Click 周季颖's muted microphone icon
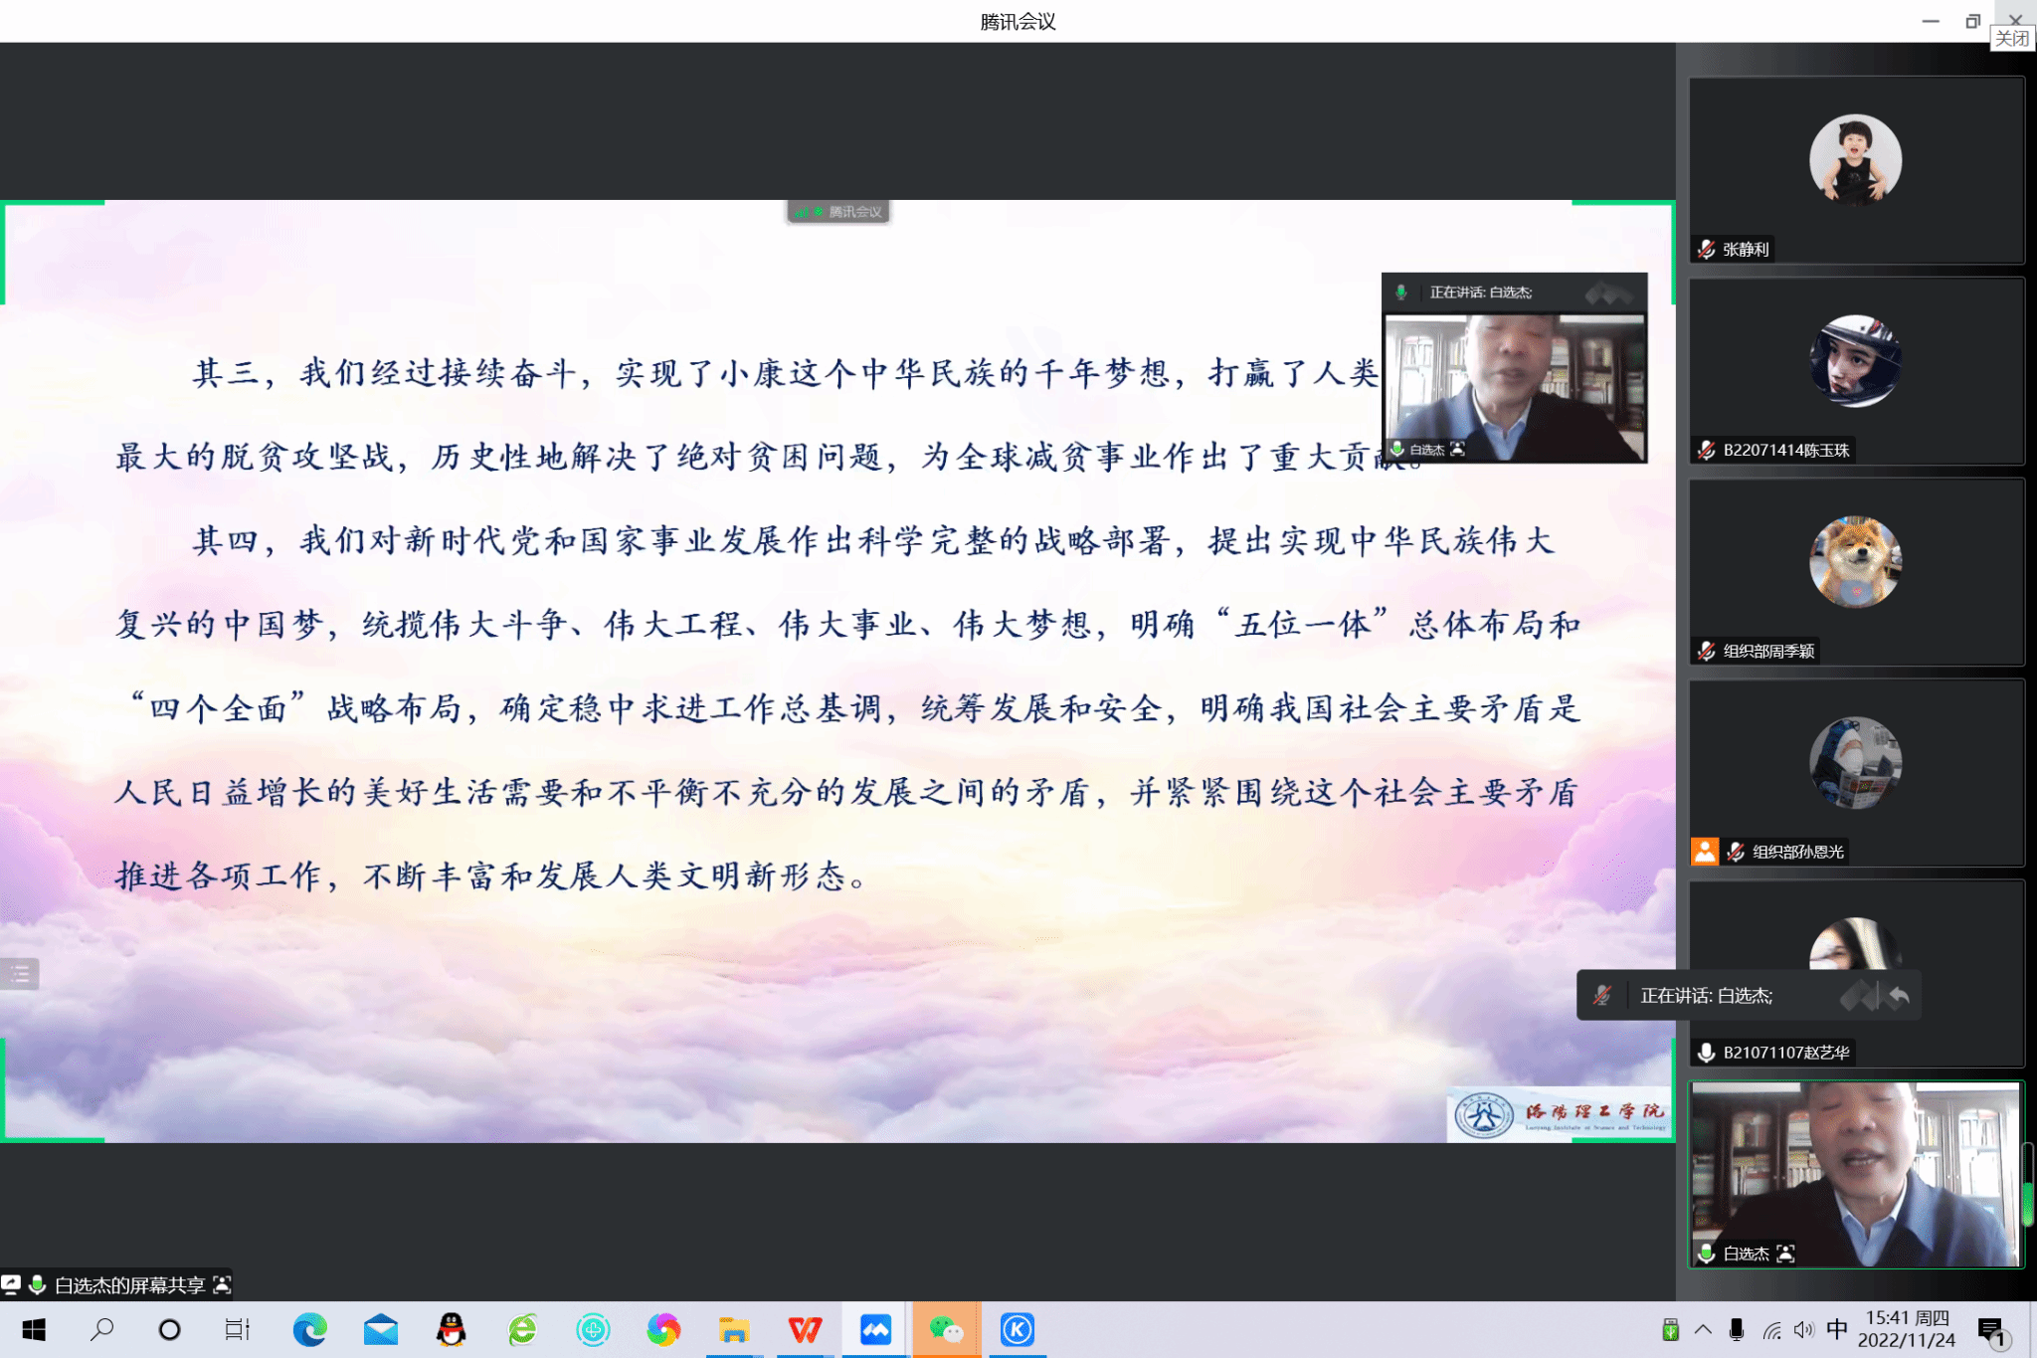Screen dimensions: 2037x1358 [1707, 652]
